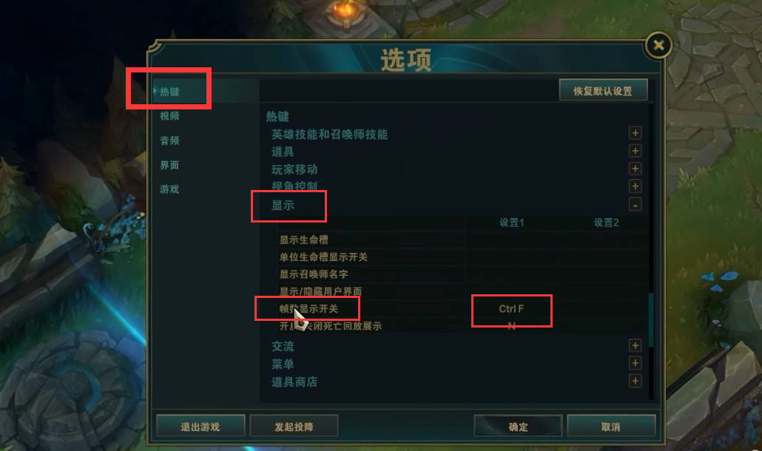Select the 热键 tab in sidebar

tap(169, 92)
